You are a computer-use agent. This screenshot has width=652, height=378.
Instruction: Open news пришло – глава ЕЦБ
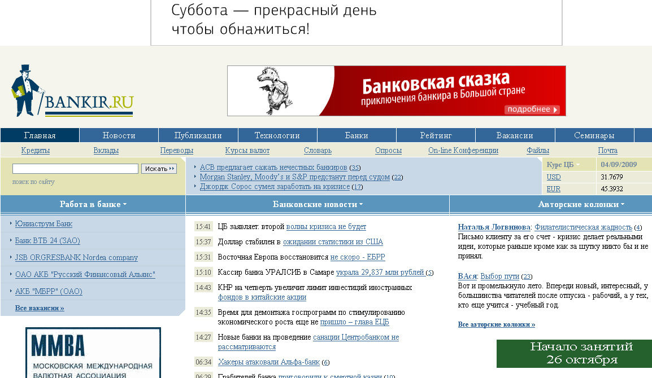coord(355,322)
